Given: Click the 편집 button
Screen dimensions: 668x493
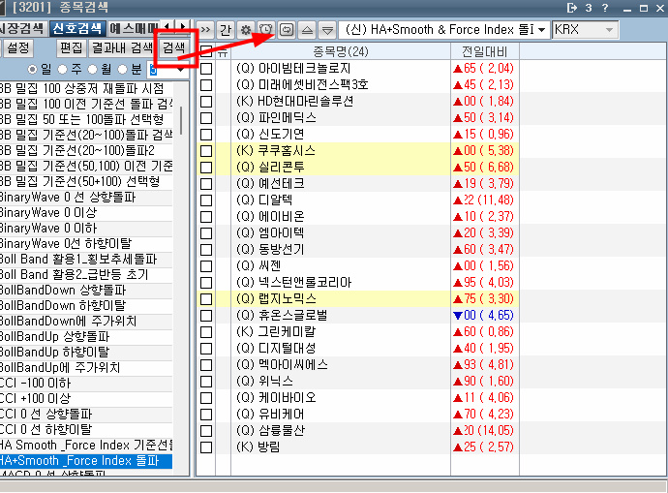Looking at the screenshot, I should [x=71, y=47].
